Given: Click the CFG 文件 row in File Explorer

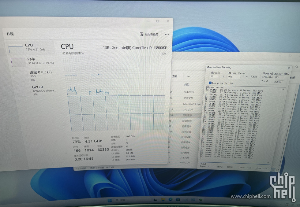Looking at the screenshot, I should pyautogui.click(x=188, y=109).
